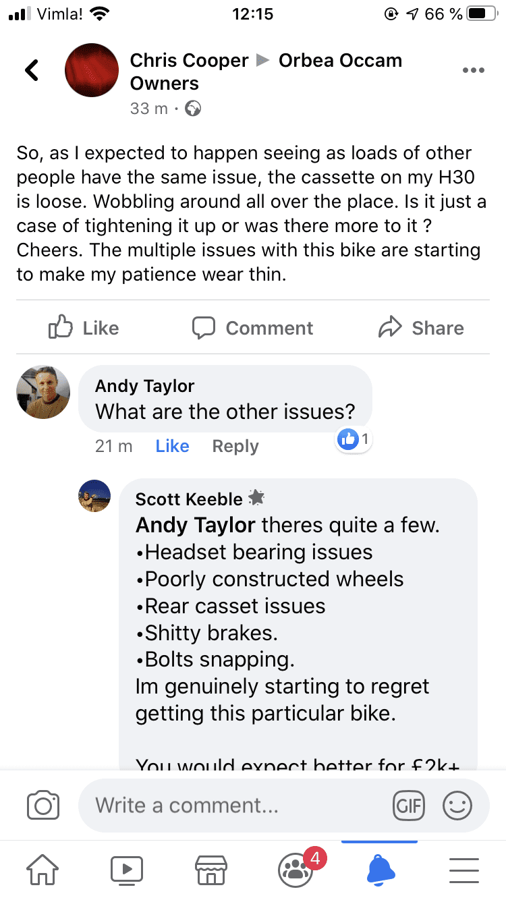
Task: Tap the camera icon to attach photo
Action: (43, 805)
